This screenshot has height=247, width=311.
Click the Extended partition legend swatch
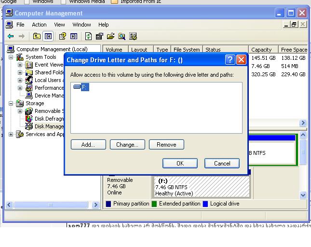(154, 204)
